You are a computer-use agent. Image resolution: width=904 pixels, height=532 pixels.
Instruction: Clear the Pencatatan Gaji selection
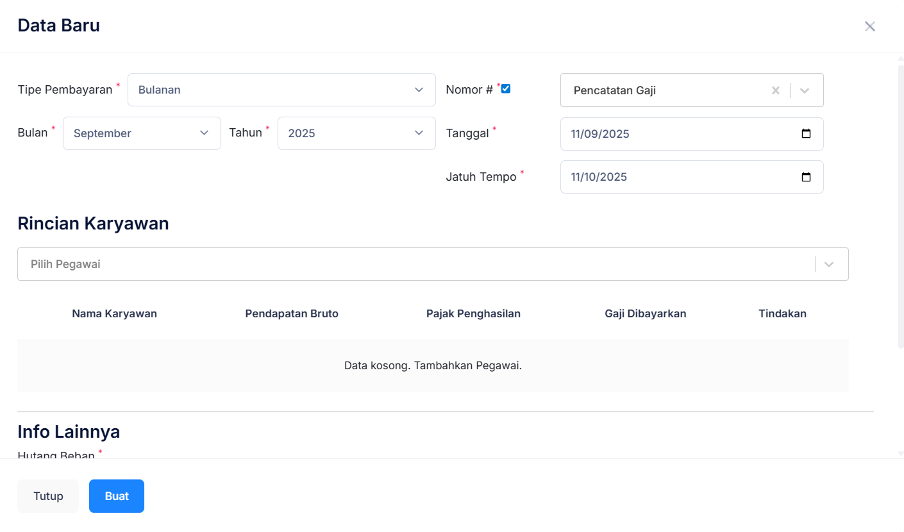tap(775, 90)
